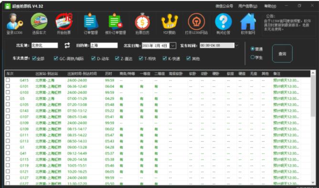Click the VIP赞助 crown icon
Image resolution: width=319 pixels, height=188 pixels.
169,23
